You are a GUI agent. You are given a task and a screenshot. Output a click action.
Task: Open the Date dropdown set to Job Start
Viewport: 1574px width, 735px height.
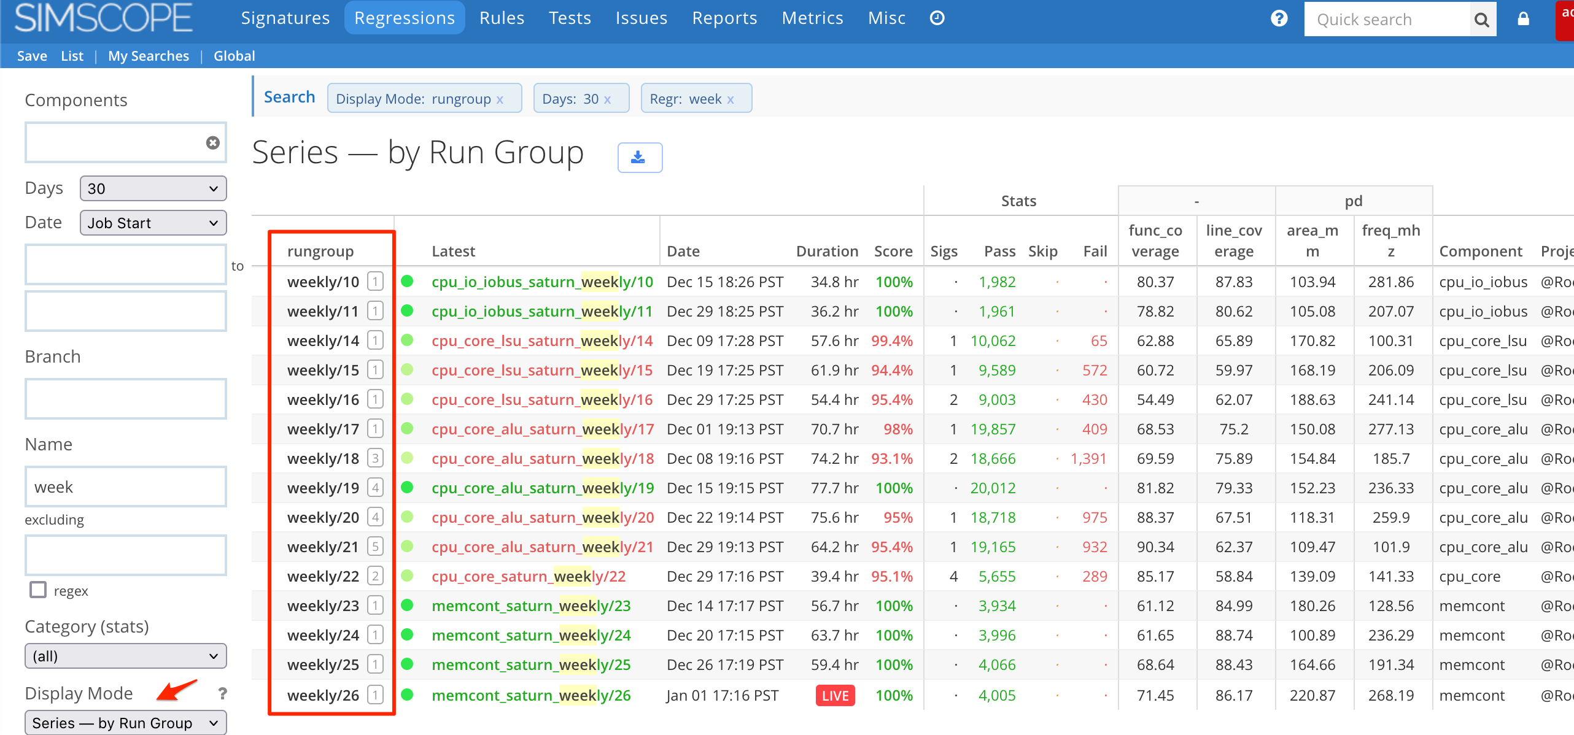point(153,223)
